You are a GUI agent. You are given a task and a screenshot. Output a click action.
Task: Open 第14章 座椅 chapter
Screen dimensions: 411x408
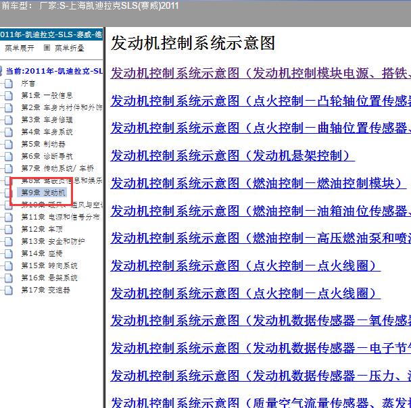pos(42,253)
